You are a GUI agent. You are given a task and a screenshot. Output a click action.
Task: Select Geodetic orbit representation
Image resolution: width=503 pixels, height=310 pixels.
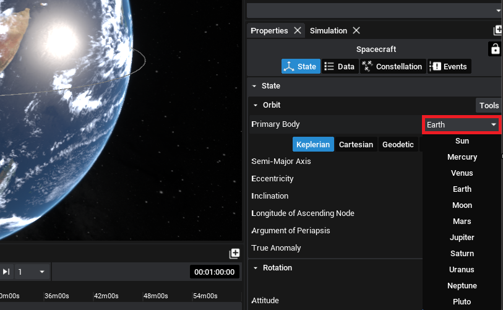click(398, 144)
